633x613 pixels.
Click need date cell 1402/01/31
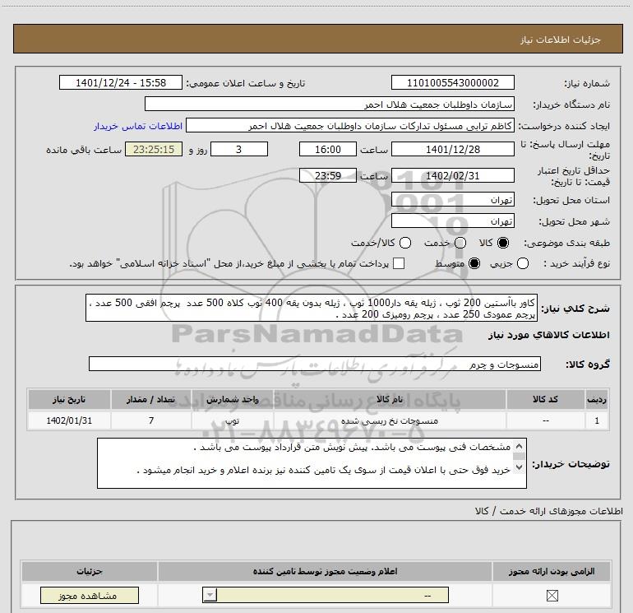(69, 420)
